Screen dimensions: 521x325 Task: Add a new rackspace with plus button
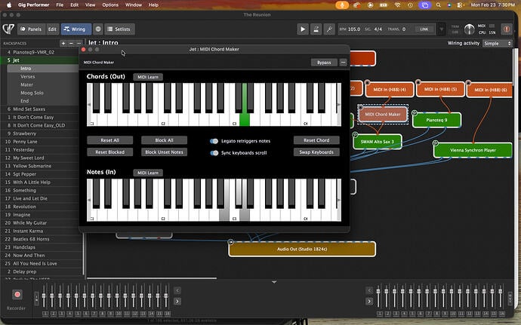(x=63, y=43)
